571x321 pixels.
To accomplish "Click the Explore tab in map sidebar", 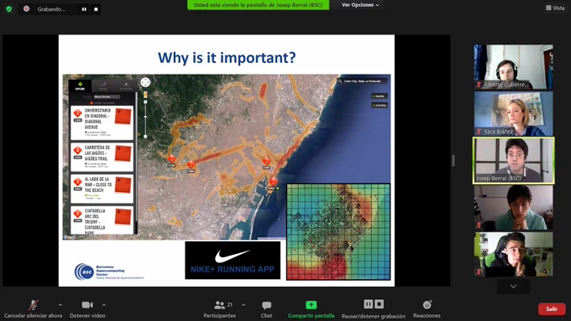I will 80,85.
